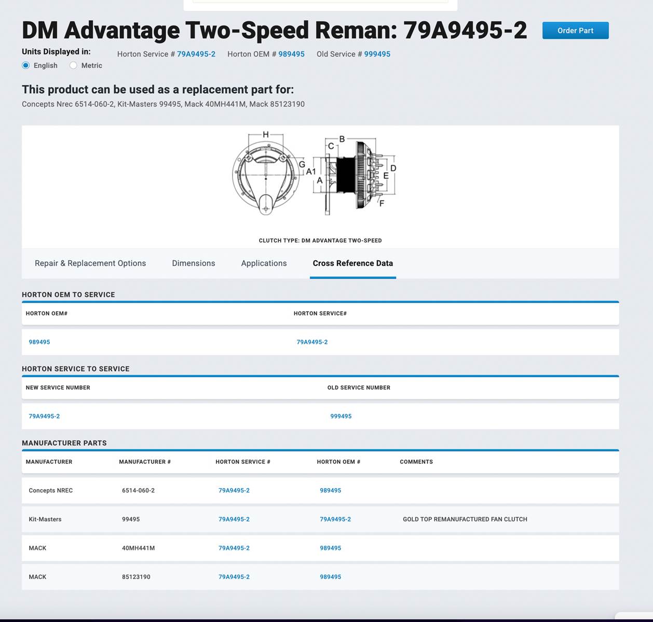653x622 pixels.
Task: Click the Order Part button
Action: click(x=575, y=31)
